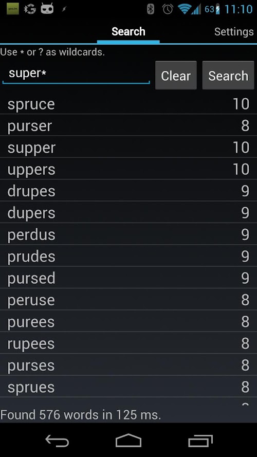Select the rupees result row

point(128,343)
